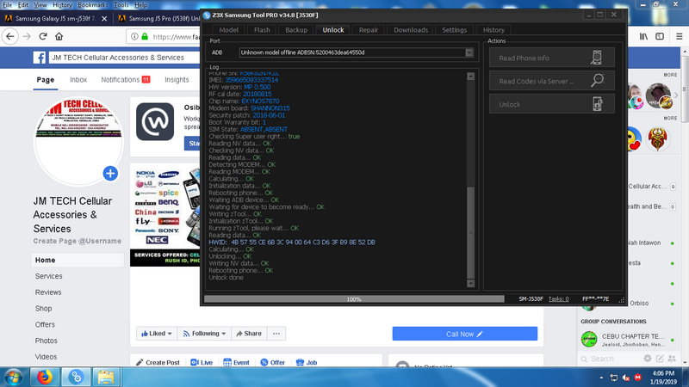
Task: Click the log scrollbar up arrow
Action: point(470,77)
